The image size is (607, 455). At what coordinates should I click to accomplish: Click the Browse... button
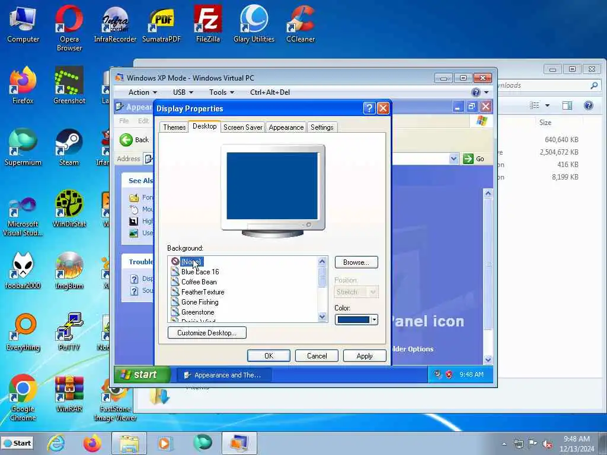356,262
